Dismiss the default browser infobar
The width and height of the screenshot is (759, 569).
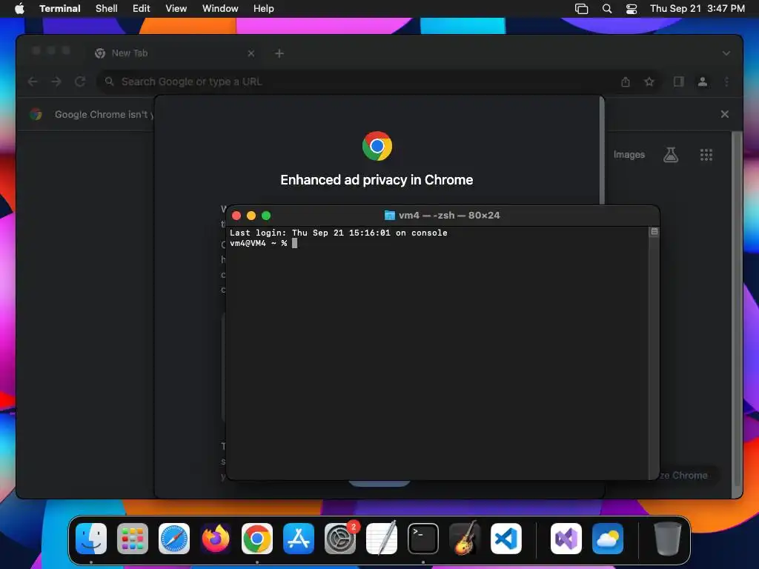coord(725,114)
